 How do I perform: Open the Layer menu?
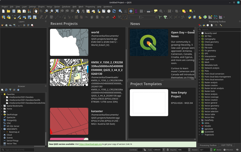[24, 7]
